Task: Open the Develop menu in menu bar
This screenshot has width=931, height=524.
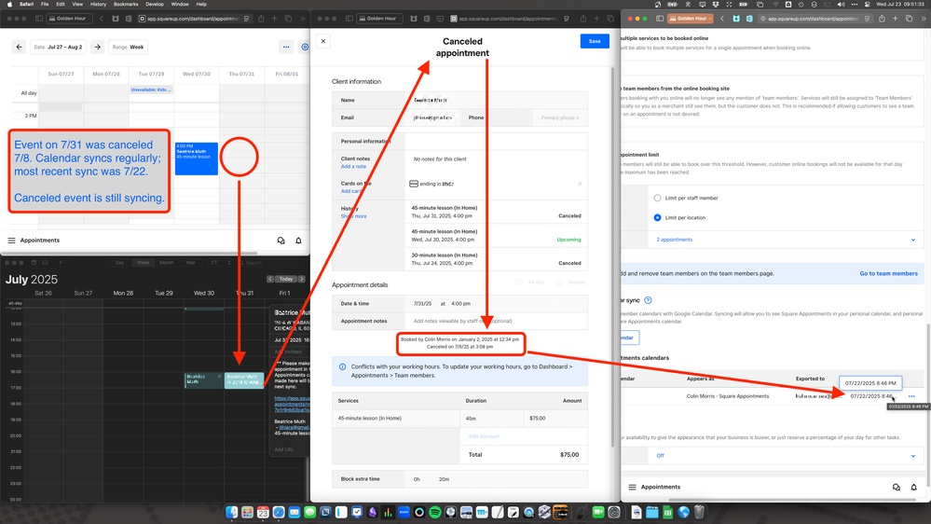Action: coord(155,5)
